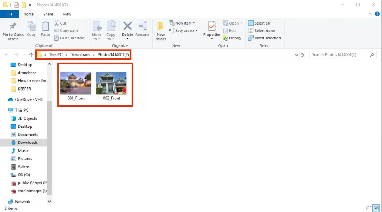Click Edit in the Open group
This screenshot has height=212, width=382.
(230, 31)
